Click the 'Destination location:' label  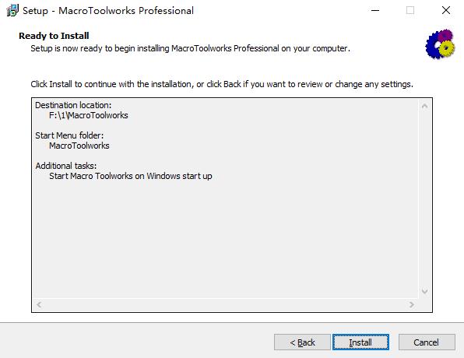coord(73,105)
